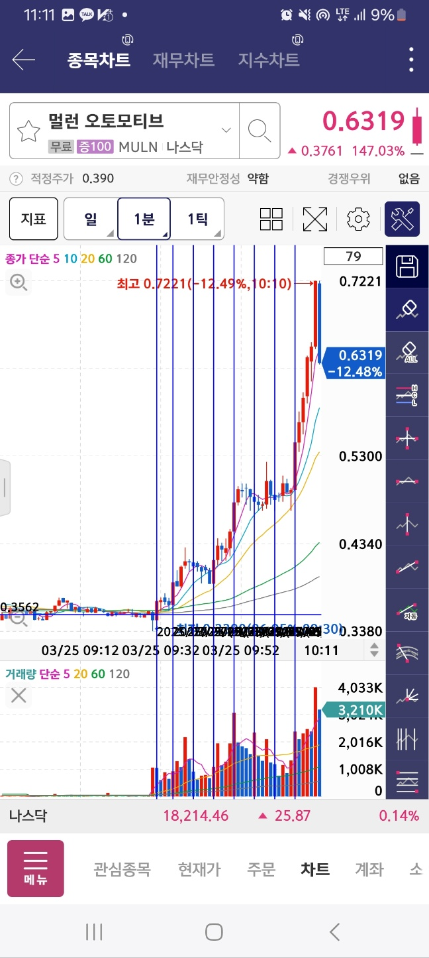Open chart settings gear
This screenshot has width=429, height=958.
358,219
